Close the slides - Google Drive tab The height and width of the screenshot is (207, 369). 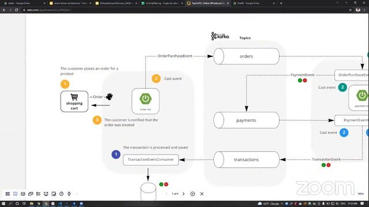(x=44, y=3)
